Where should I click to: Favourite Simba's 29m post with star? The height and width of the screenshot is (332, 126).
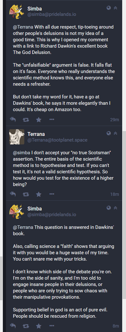pyautogui.click(x=39, y=120)
